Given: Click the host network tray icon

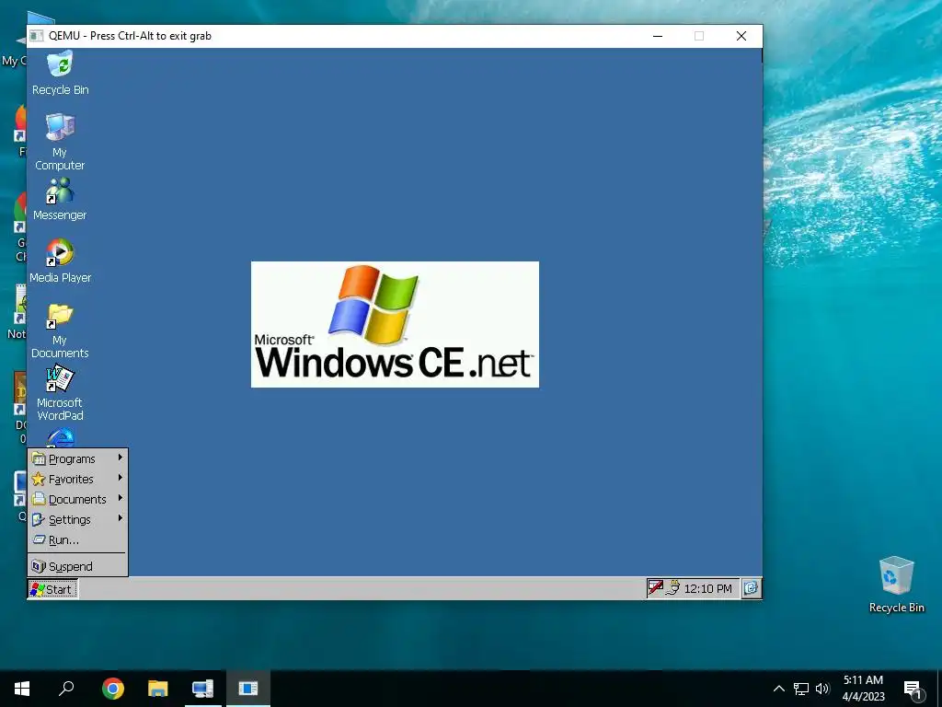Looking at the screenshot, I should point(801,689).
